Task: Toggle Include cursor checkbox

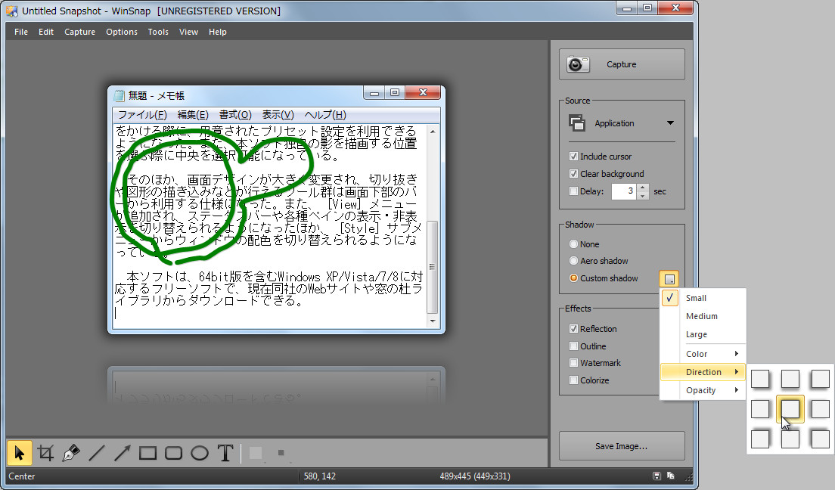Action: (573, 156)
